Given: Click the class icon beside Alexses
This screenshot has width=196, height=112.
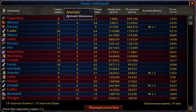Looking at the screenshot, I should [4, 23].
